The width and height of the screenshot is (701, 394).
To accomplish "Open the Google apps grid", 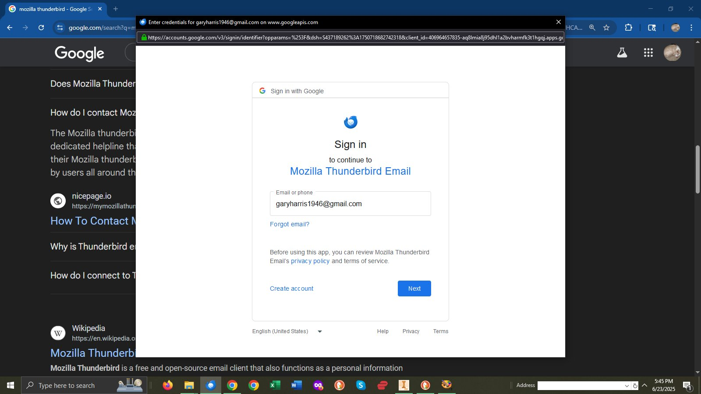I will pos(648,53).
